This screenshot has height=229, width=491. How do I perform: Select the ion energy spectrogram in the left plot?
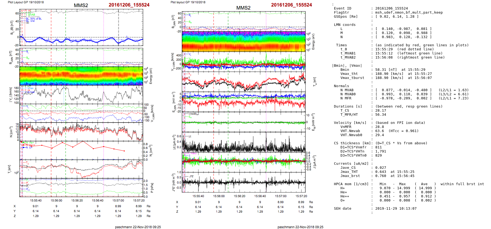coord(81,76)
